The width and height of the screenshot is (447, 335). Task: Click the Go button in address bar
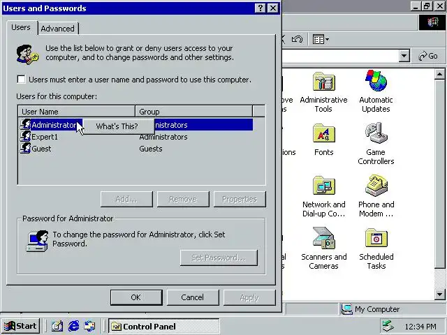coord(428,56)
